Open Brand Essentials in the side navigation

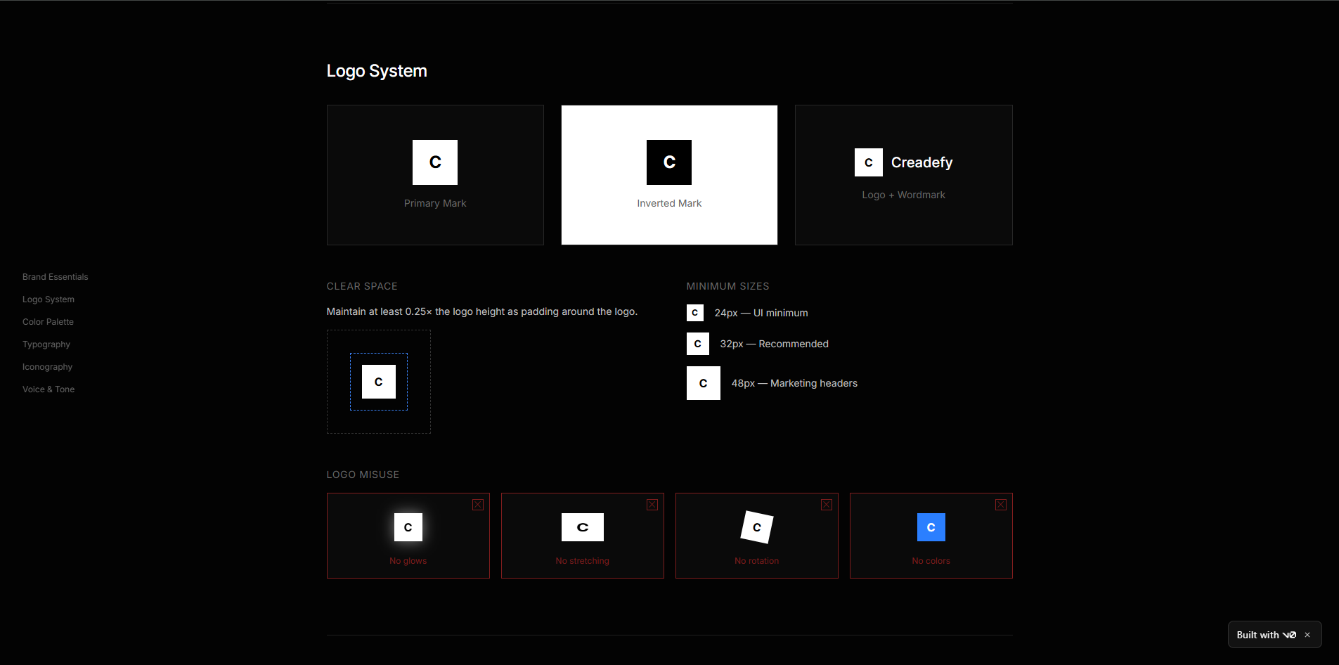pos(56,277)
